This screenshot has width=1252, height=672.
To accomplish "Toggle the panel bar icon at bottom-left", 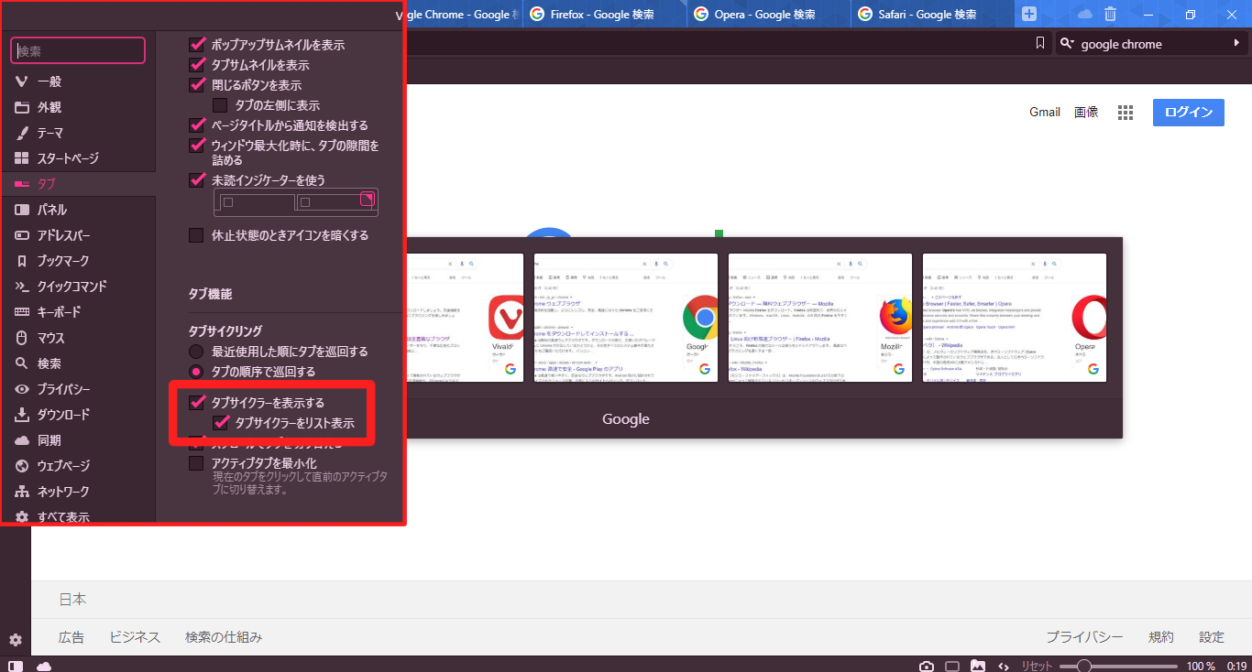I will coord(15,666).
